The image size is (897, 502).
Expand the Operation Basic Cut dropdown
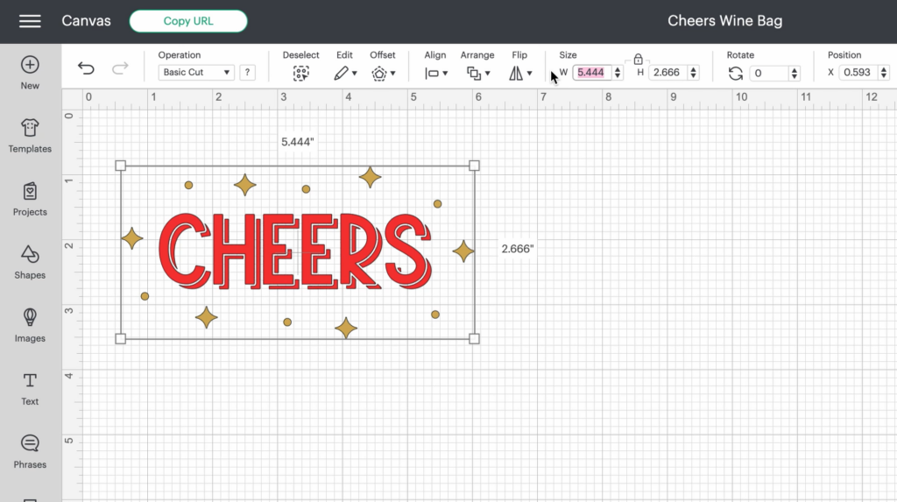pyautogui.click(x=195, y=73)
